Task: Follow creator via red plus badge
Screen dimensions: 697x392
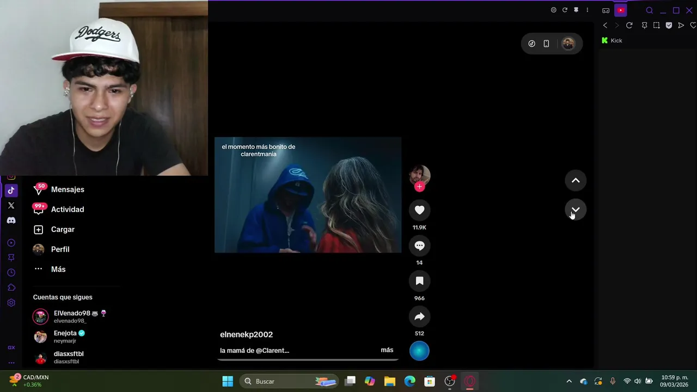Action: pos(419,187)
